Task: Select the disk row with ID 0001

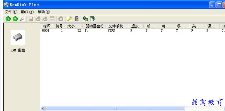Action: click(x=133, y=30)
